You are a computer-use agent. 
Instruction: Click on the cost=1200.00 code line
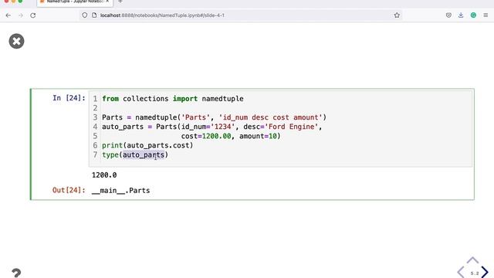point(231,136)
